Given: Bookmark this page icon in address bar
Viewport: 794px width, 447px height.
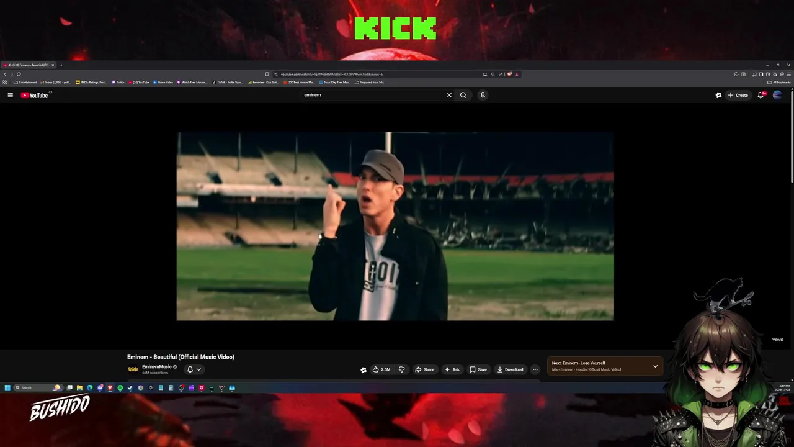Looking at the screenshot, I should click(267, 74).
